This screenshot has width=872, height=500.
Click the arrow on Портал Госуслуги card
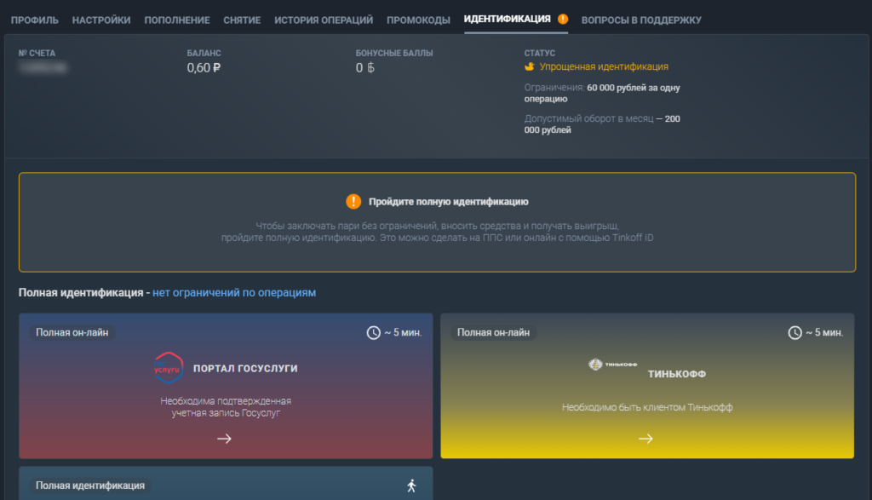(x=224, y=439)
